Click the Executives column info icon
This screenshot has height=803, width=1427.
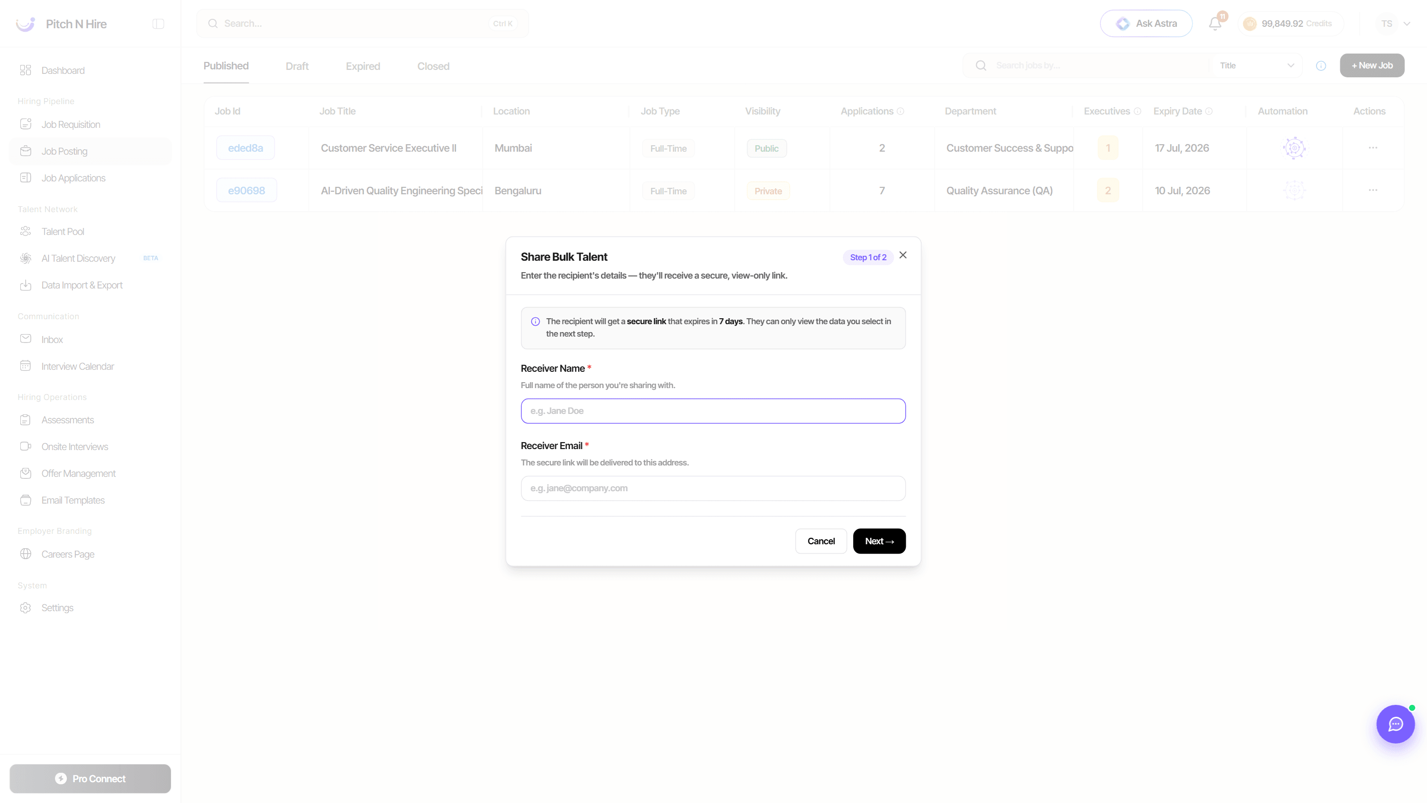tap(1137, 112)
